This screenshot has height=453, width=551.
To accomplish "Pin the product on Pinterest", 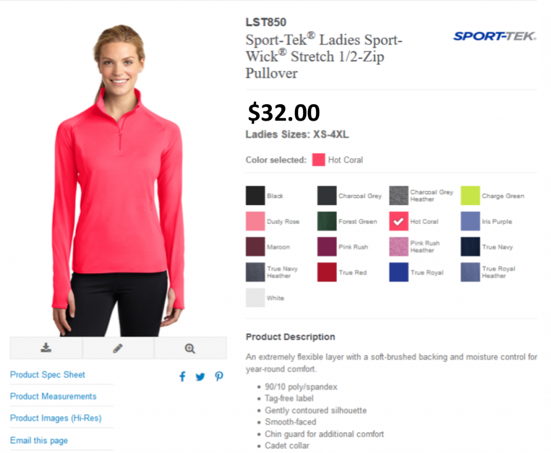I will 219,377.
